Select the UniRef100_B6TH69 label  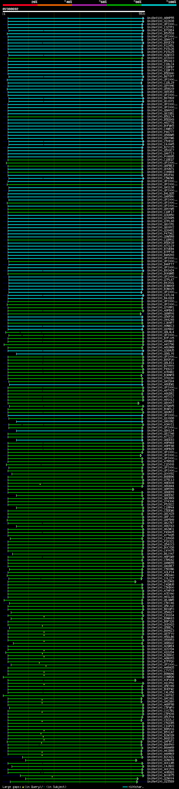tap(161, 98)
